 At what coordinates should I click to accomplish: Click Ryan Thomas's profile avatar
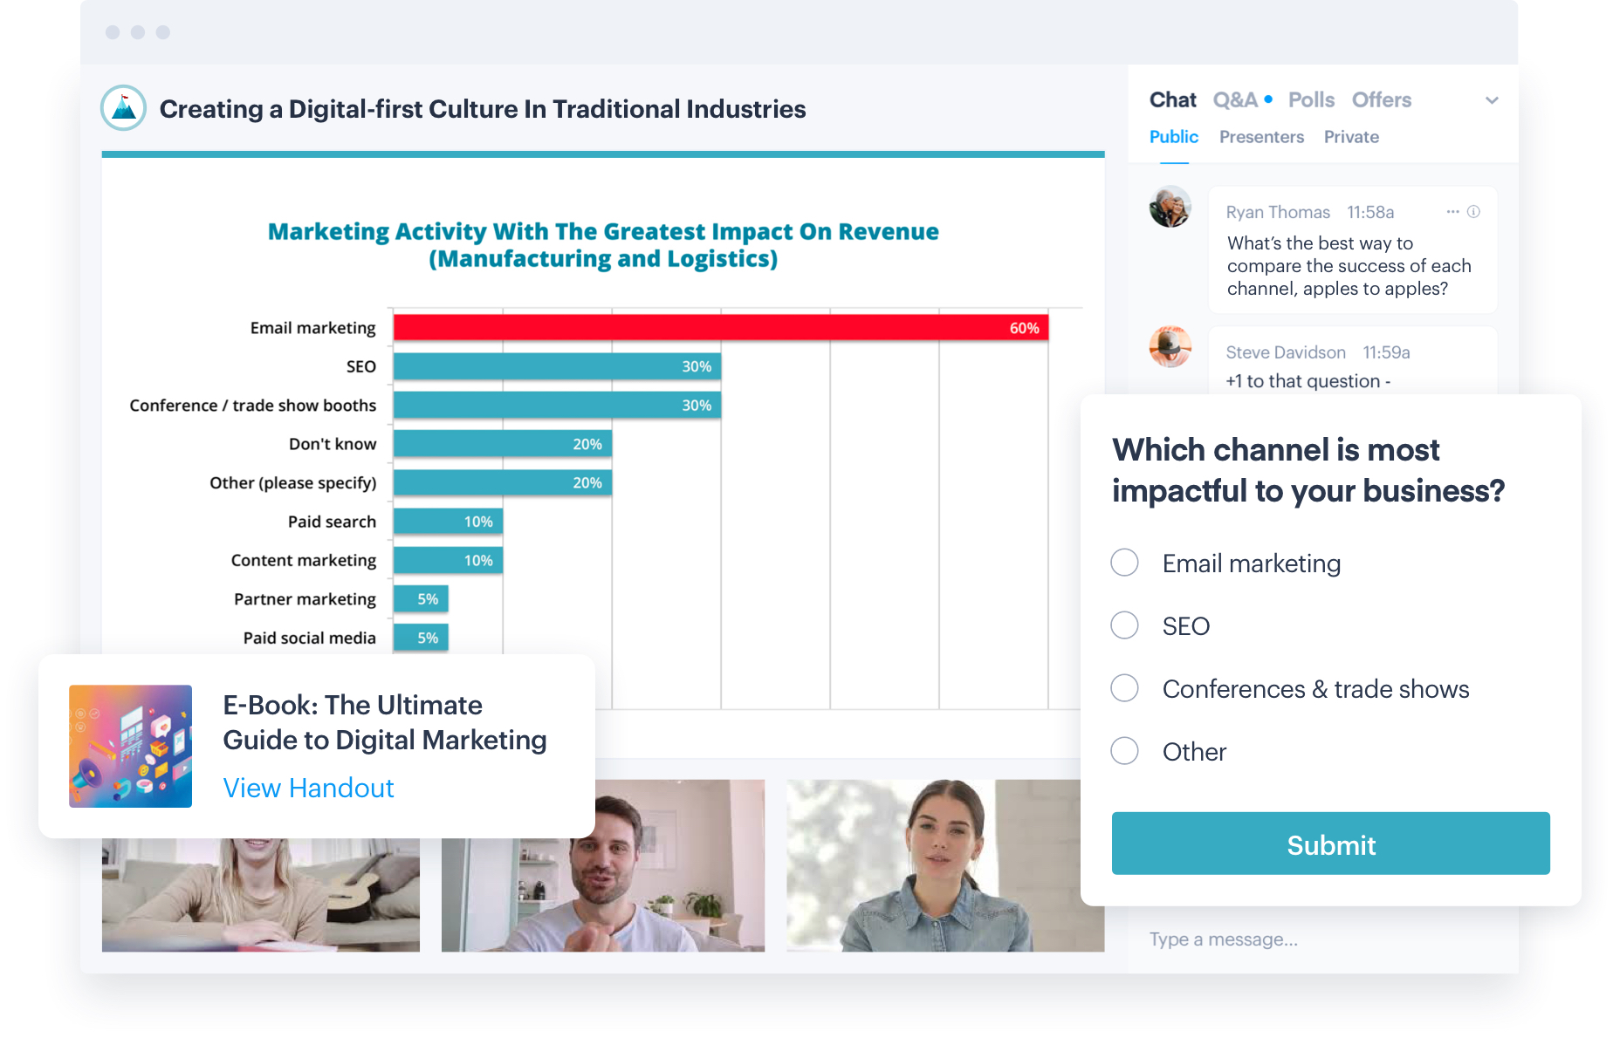(1170, 207)
